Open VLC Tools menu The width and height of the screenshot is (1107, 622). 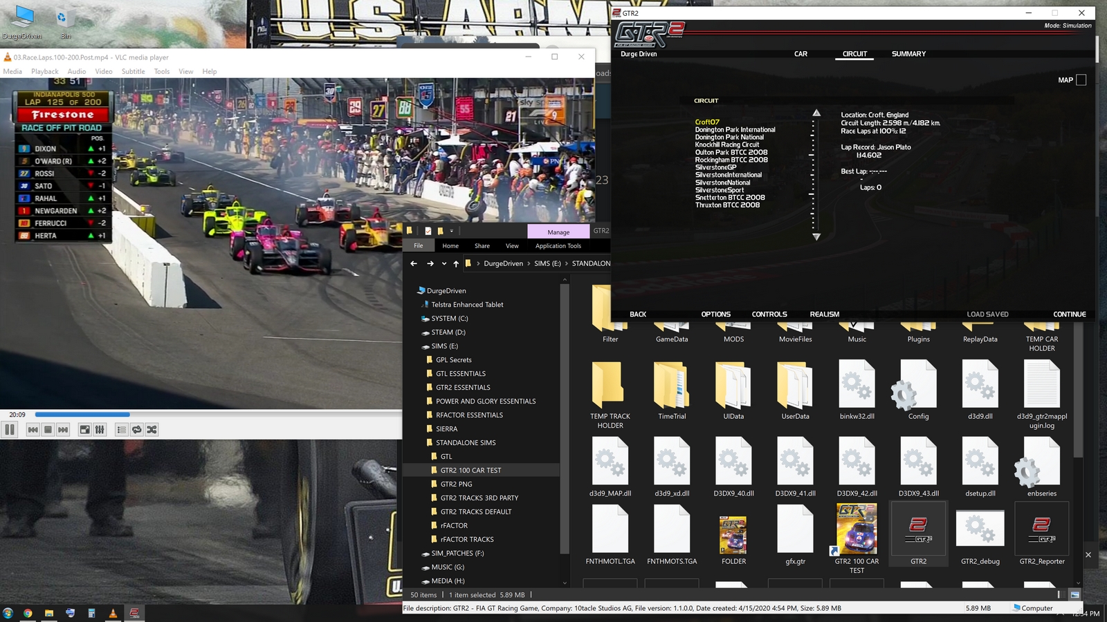click(x=162, y=71)
